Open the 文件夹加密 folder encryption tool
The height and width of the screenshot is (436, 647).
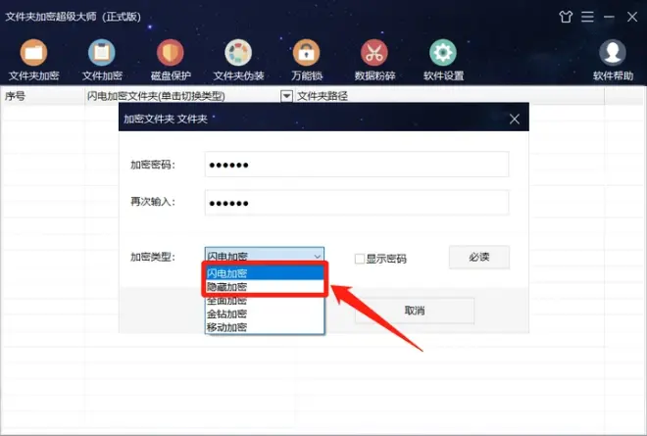pos(33,60)
